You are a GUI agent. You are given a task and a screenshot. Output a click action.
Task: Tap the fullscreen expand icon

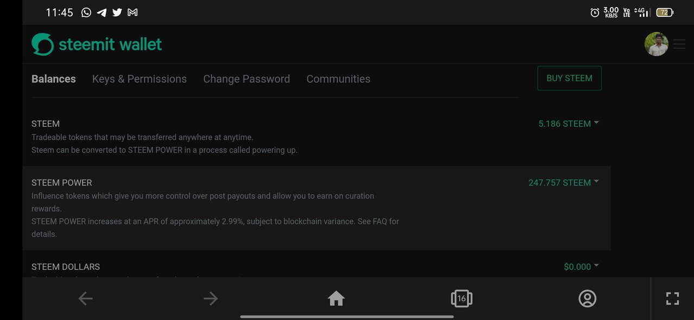672,298
